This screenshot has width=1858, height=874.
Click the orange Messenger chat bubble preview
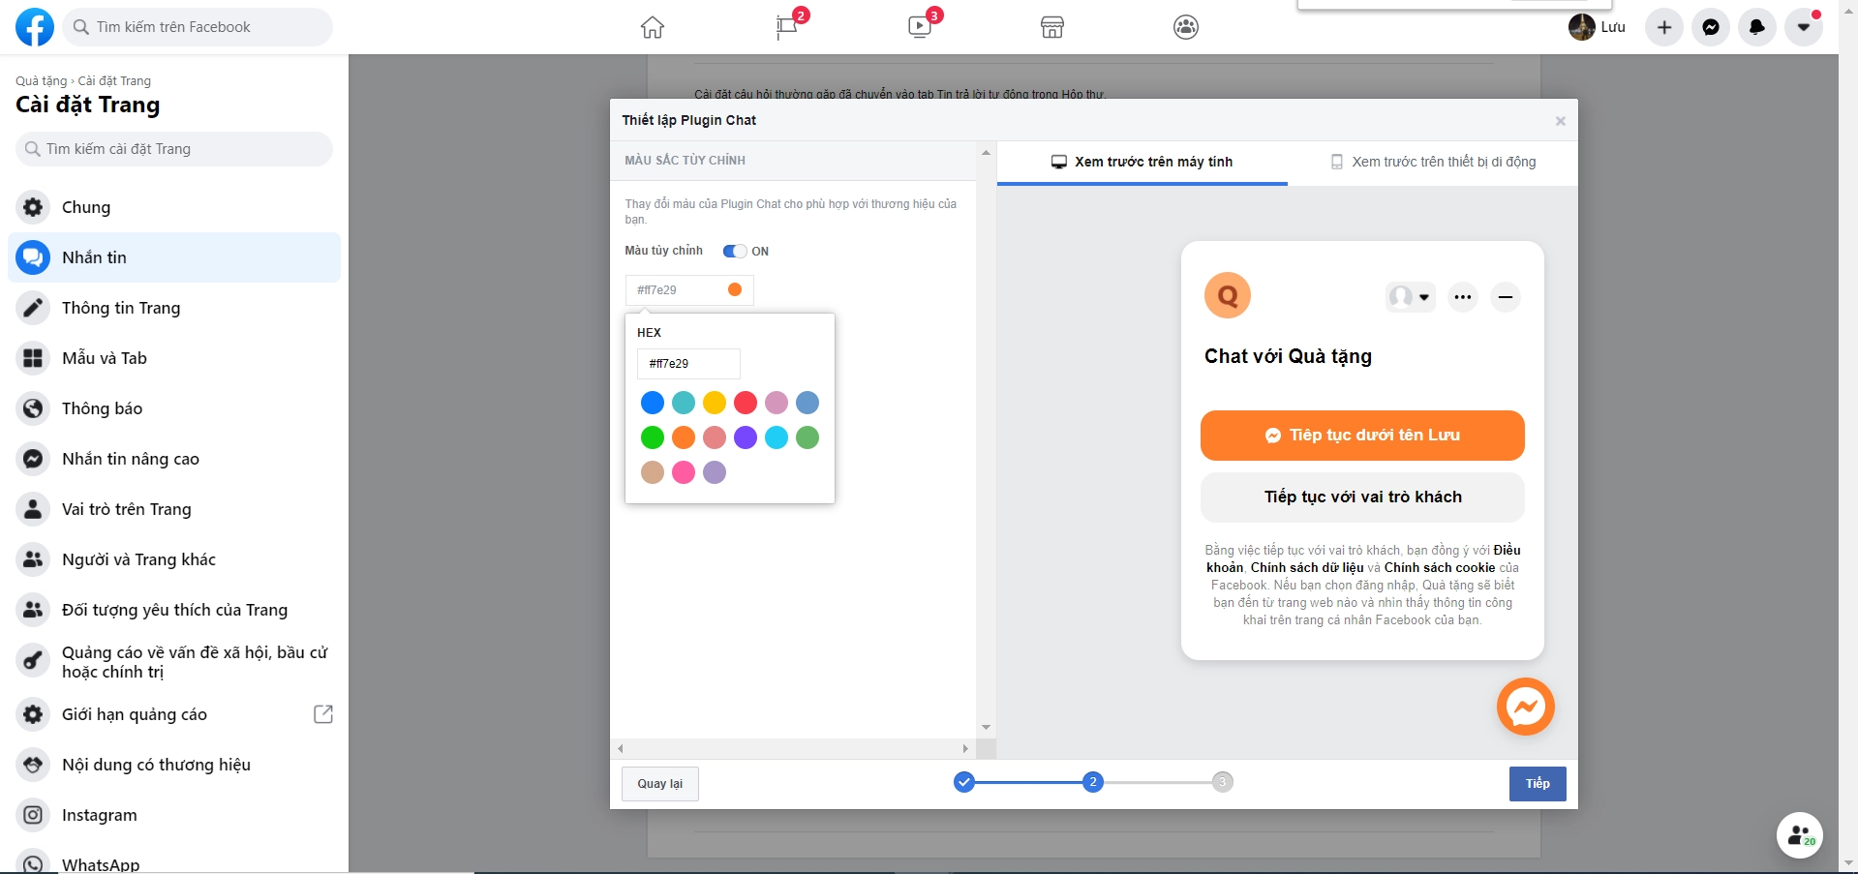point(1525,707)
